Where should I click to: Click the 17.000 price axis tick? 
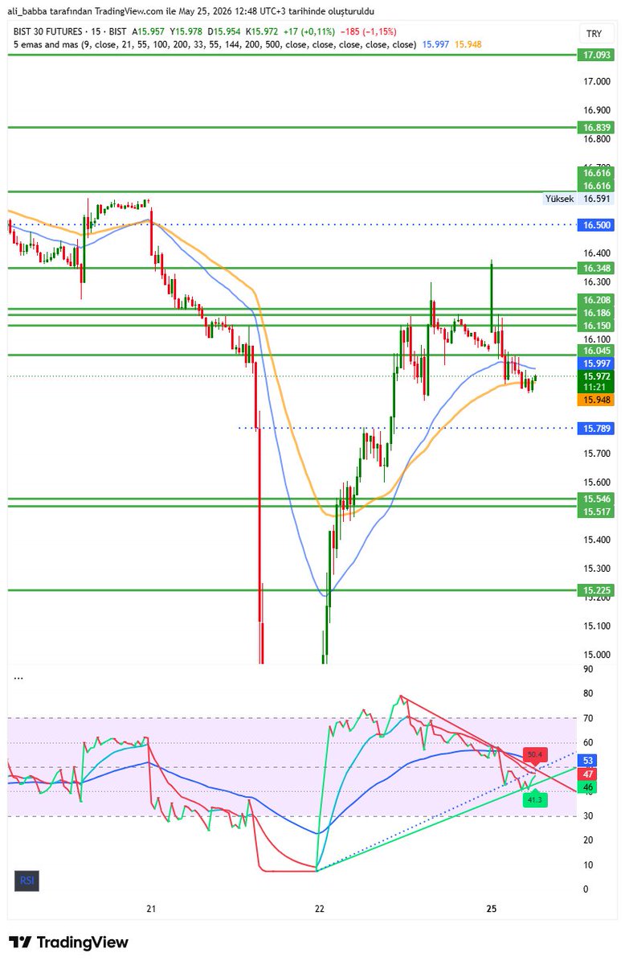coord(595,81)
